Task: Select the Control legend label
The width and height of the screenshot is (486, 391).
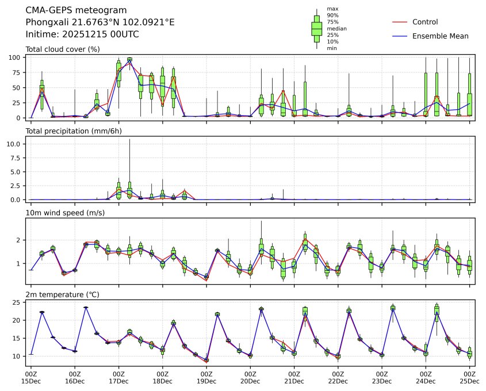Action: [425, 22]
